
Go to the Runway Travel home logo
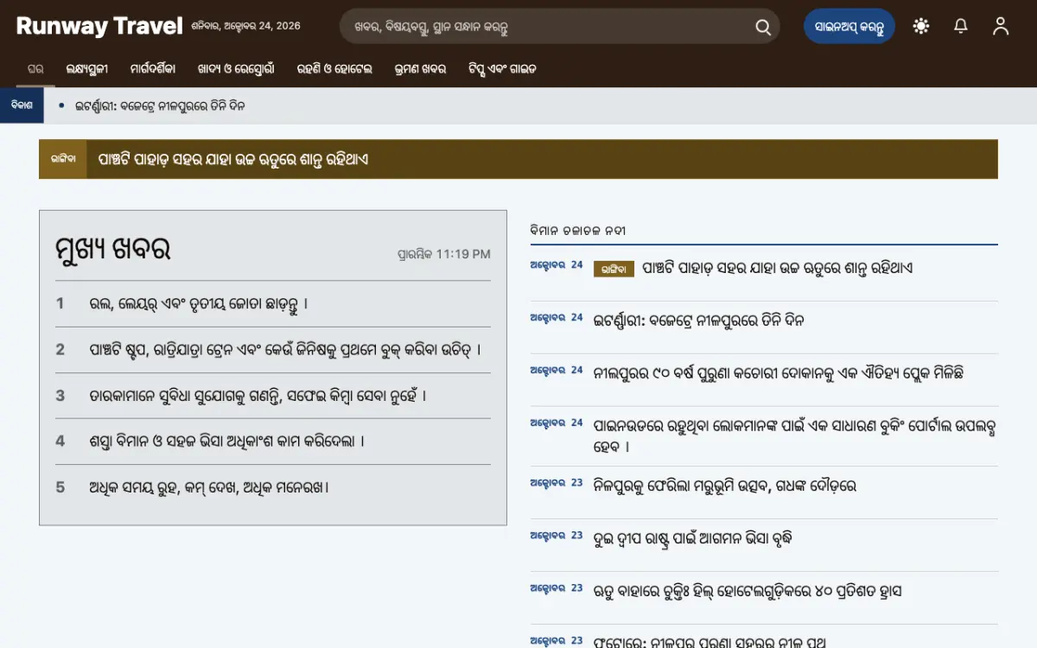(99, 26)
